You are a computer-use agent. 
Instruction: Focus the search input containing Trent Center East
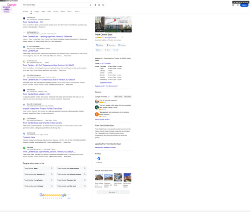pyautogui.click(x=55, y=5)
